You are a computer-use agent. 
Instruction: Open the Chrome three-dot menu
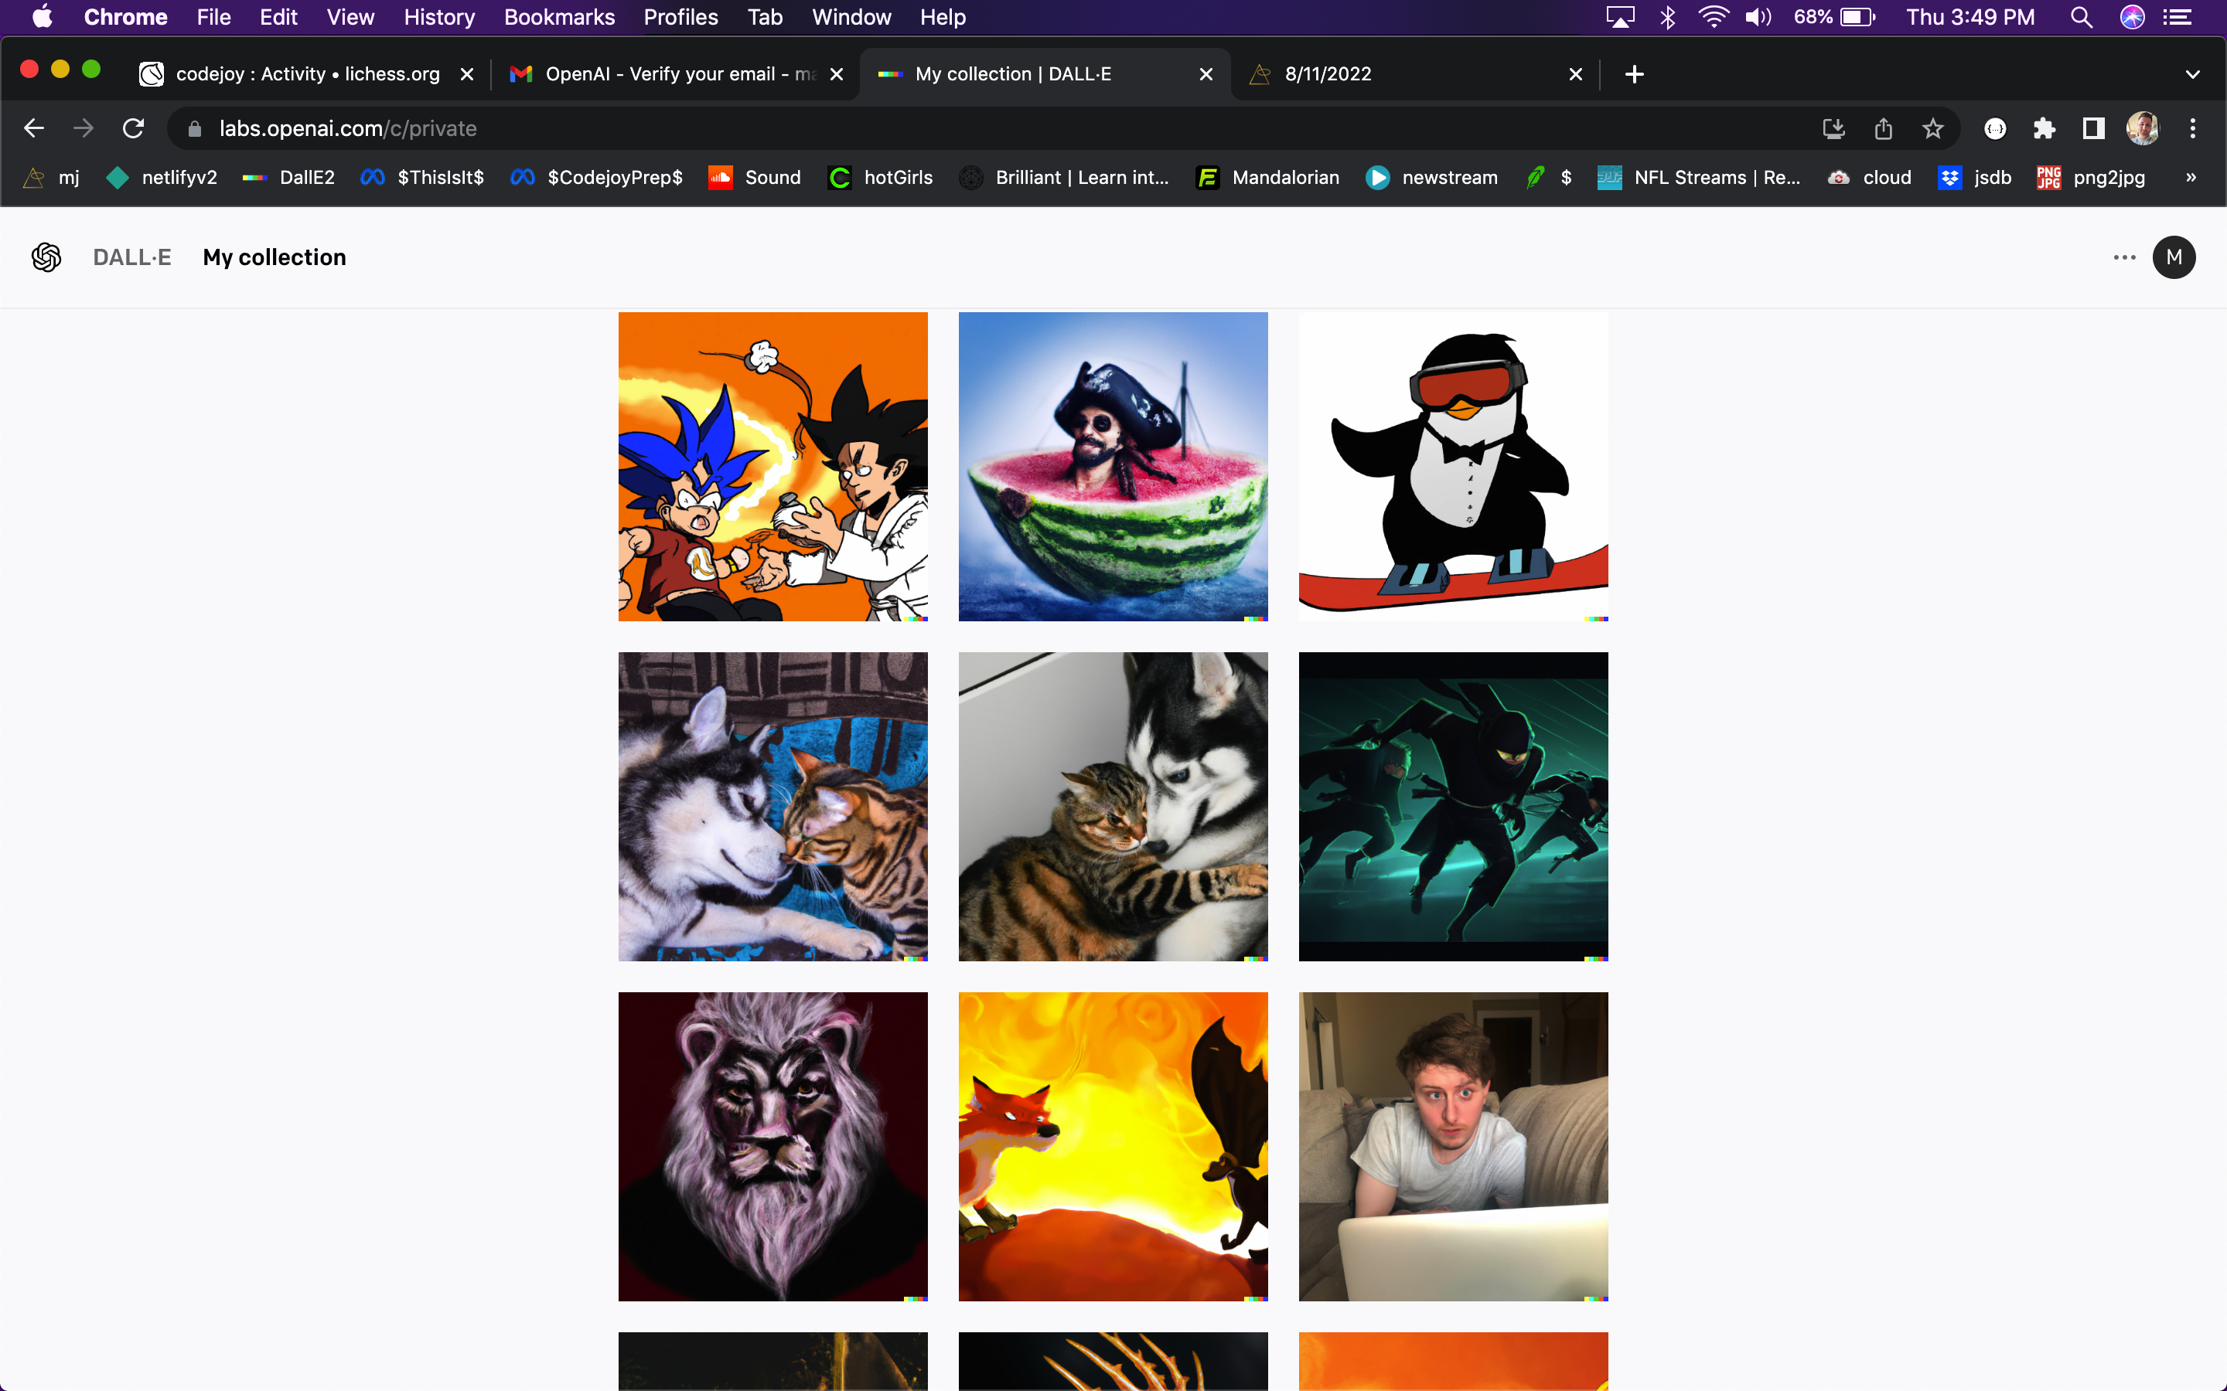tap(2193, 129)
